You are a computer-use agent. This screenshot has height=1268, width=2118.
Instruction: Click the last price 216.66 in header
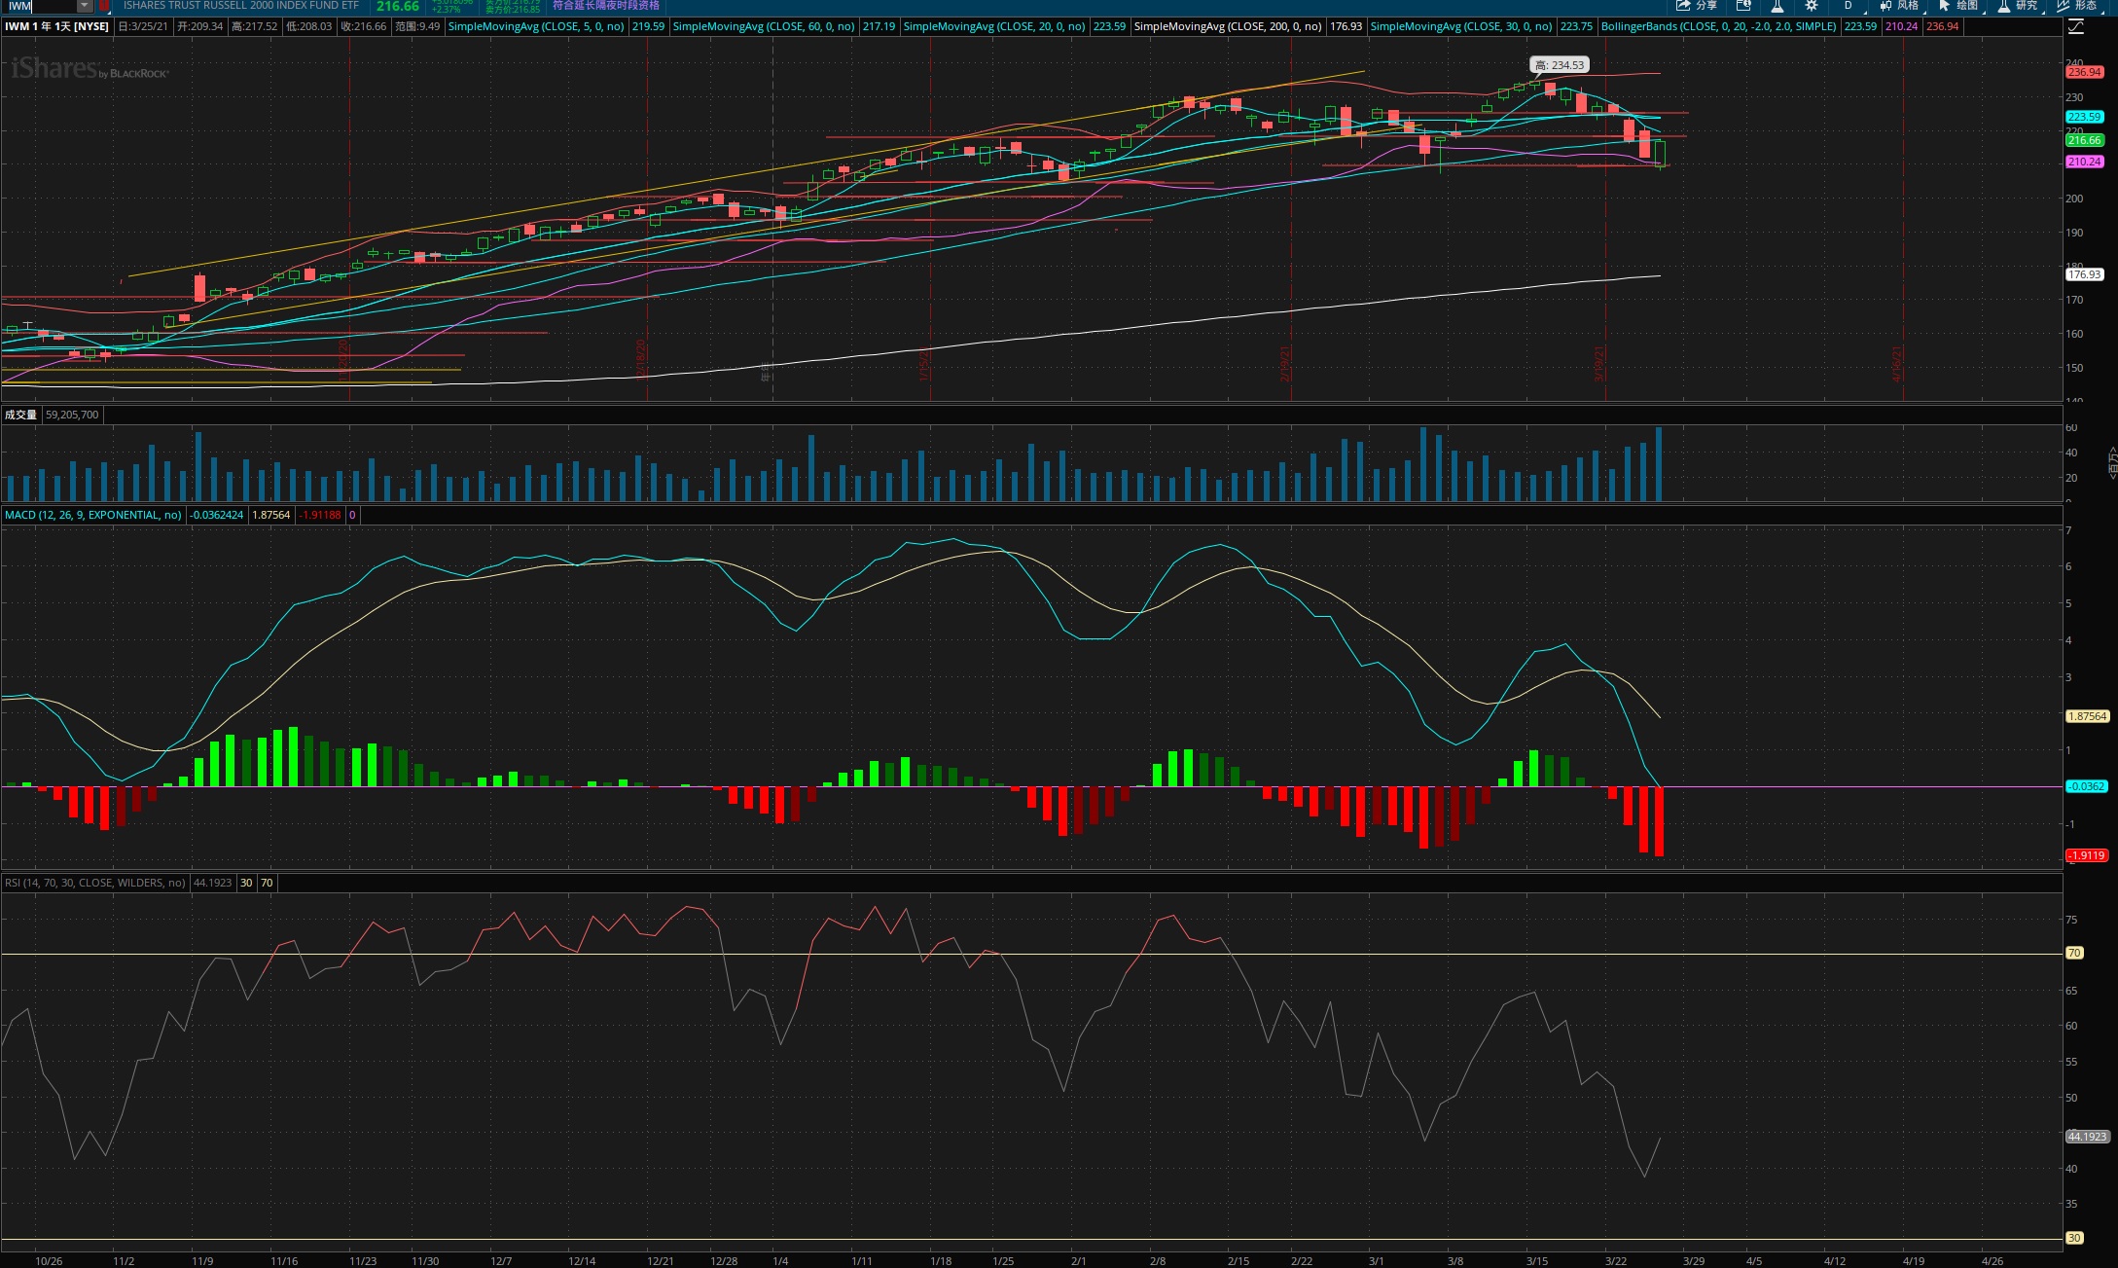coord(398,6)
